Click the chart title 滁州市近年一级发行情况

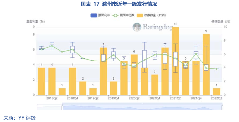pyautogui.click(x=130, y=4)
